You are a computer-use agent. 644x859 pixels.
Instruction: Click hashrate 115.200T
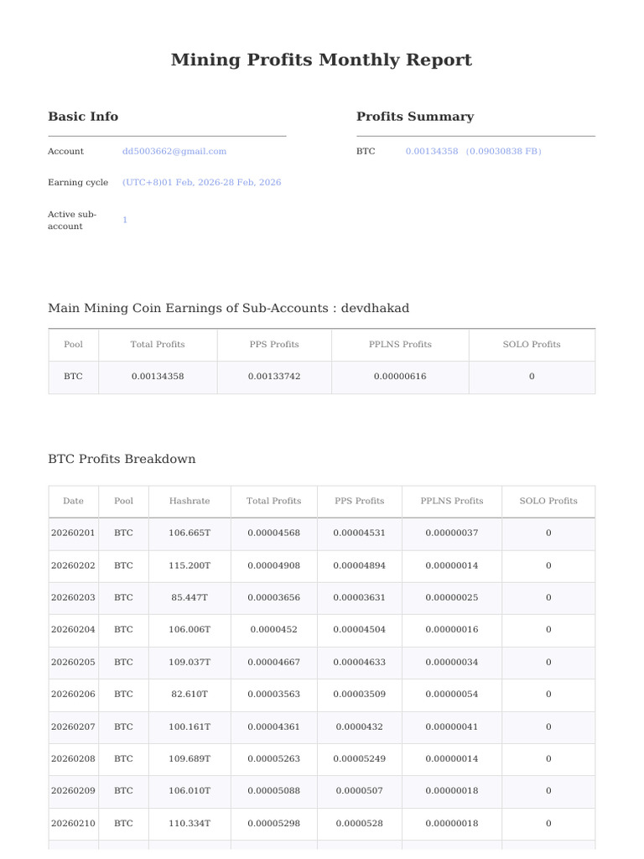[190, 566]
